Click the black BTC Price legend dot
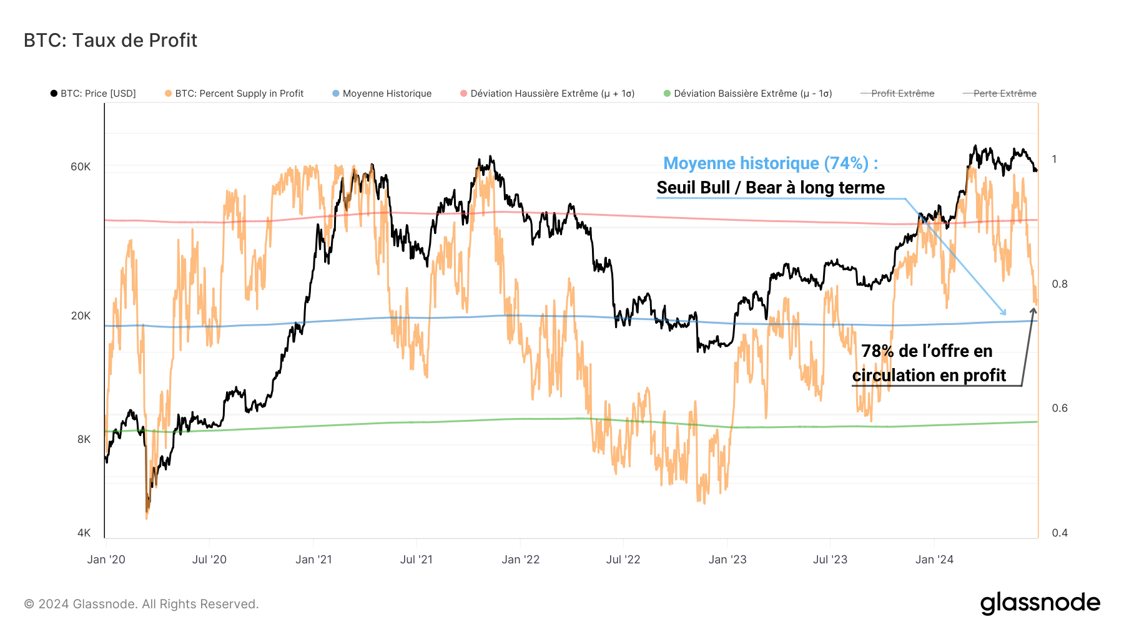 pos(54,94)
